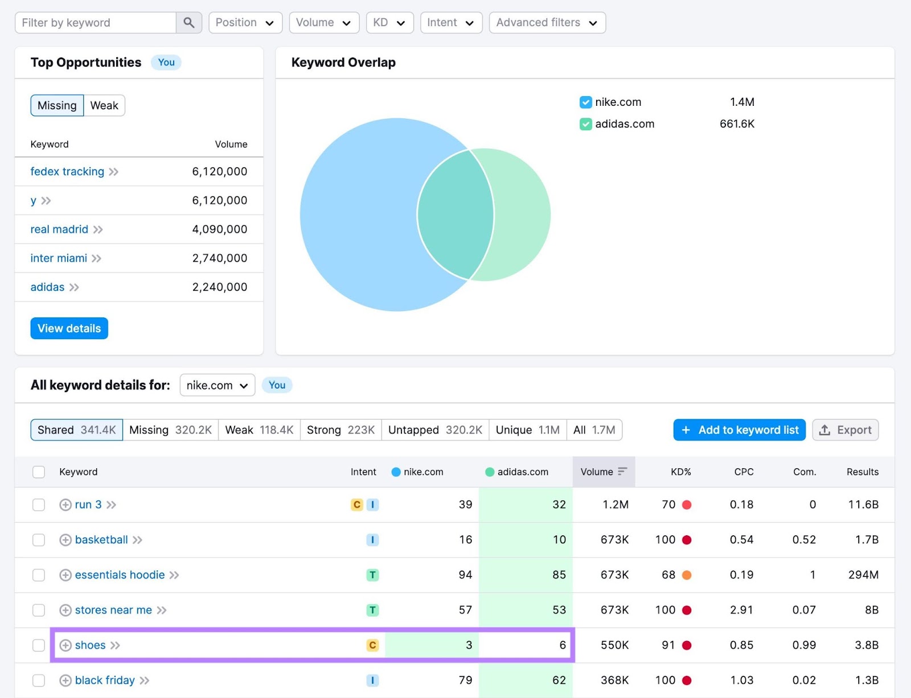This screenshot has height=698, width=911.
Task: Select the Weak tab in Top Opportunities
Action: [104, 105]
